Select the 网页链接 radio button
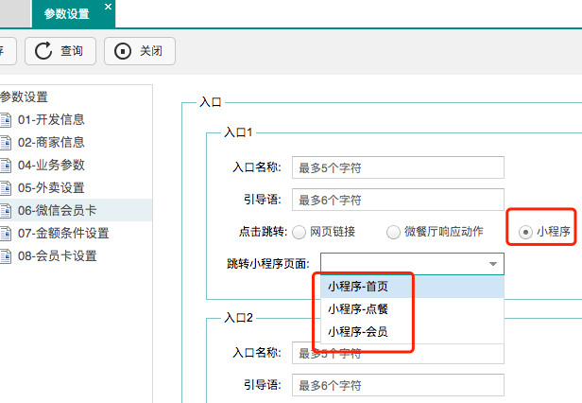 299,232
